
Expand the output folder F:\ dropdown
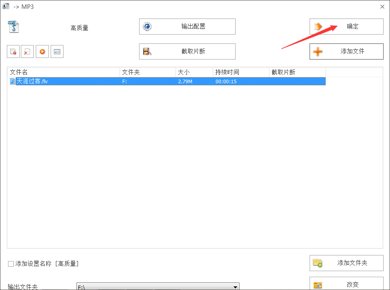235,287
